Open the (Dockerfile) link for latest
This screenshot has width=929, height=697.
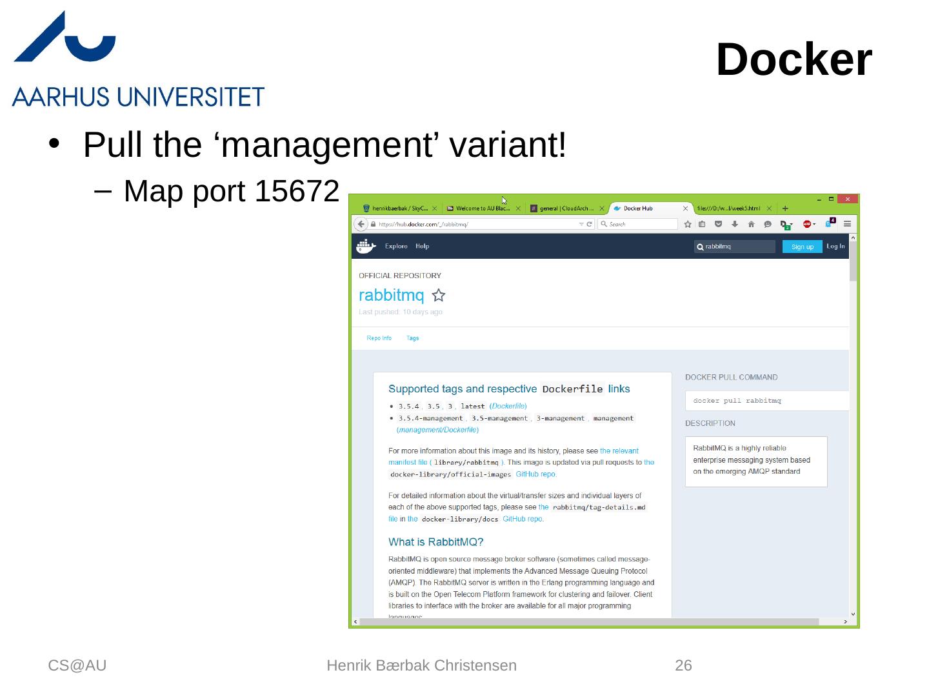pyautogui.click(x=508, y=406)
